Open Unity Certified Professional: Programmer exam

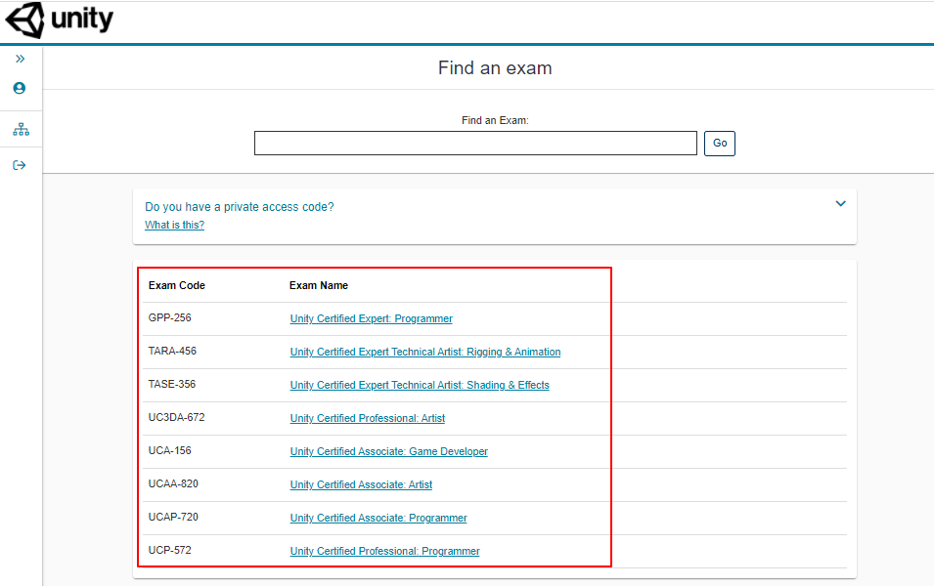[x=384, y=551]
